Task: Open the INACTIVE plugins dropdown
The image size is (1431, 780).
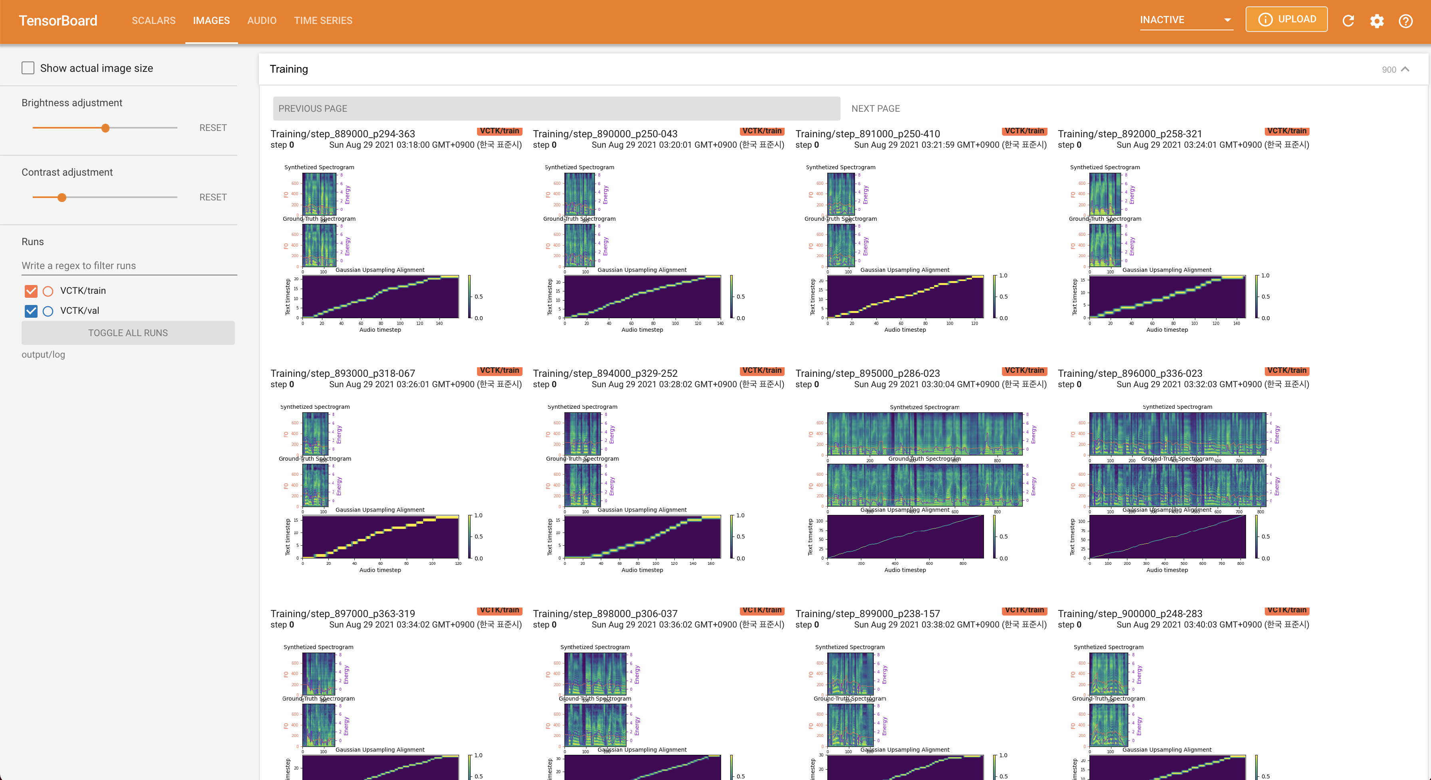Action: 1185,20
